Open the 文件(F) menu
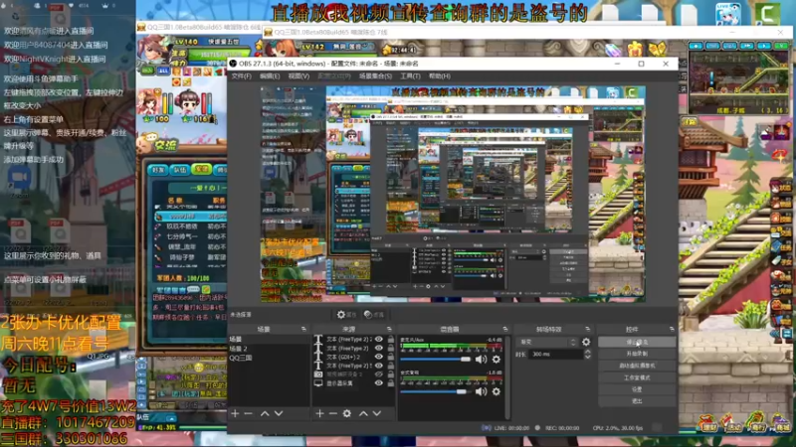This screenshot has width=796, height=447. pyautogui.click(x=241, y=76)
